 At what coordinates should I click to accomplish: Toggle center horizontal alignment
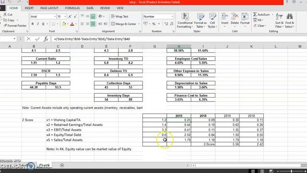87,24
